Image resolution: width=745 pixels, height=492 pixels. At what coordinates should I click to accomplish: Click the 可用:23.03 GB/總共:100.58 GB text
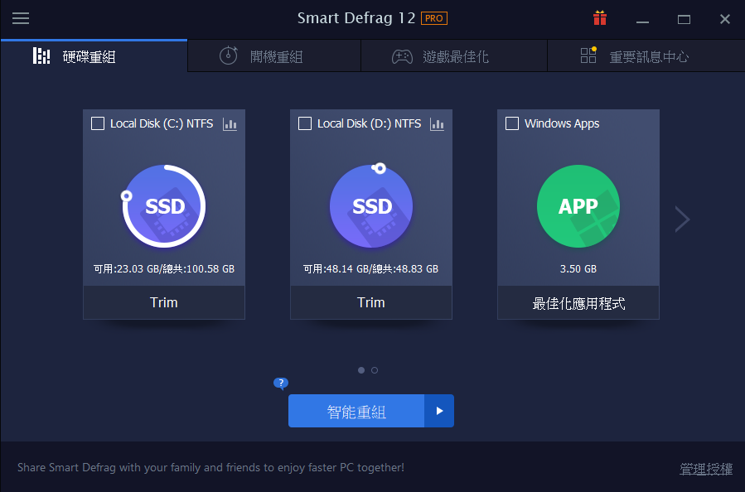coord(164,269)
